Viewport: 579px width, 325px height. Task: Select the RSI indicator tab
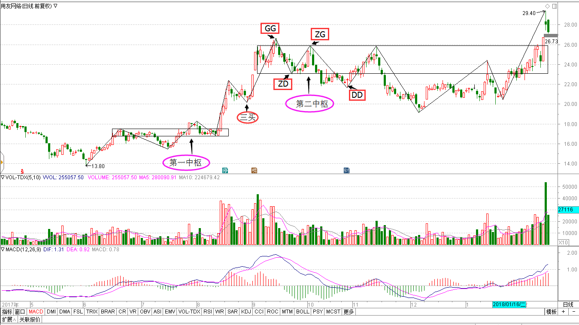[208, 312]
